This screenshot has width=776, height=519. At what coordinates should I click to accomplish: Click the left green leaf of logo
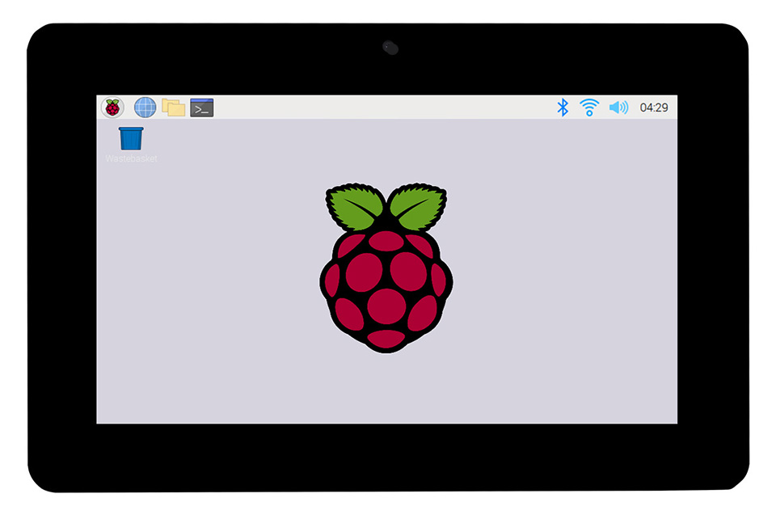(356, 206)
